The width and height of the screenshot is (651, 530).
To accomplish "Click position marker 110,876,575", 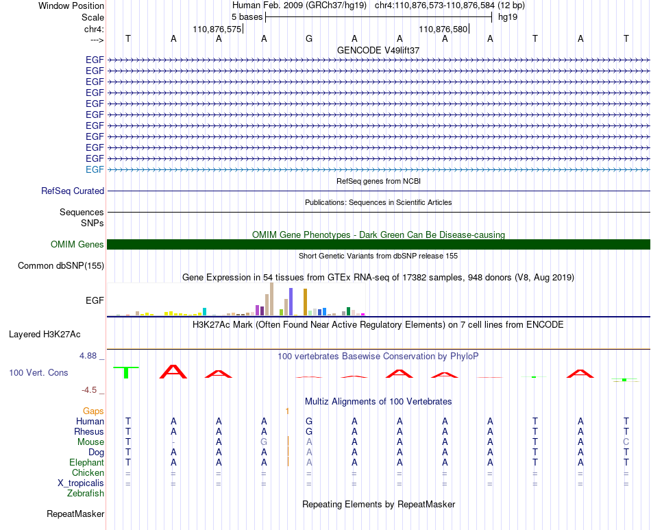I will (x=217, y=29).
